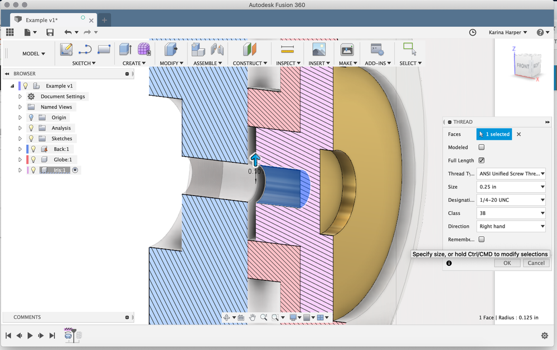Image resolution: width=557 pixels, height=350 pixels.
Task: Toggle visibility bulb of Analysis
Action: tap(31, 128)
